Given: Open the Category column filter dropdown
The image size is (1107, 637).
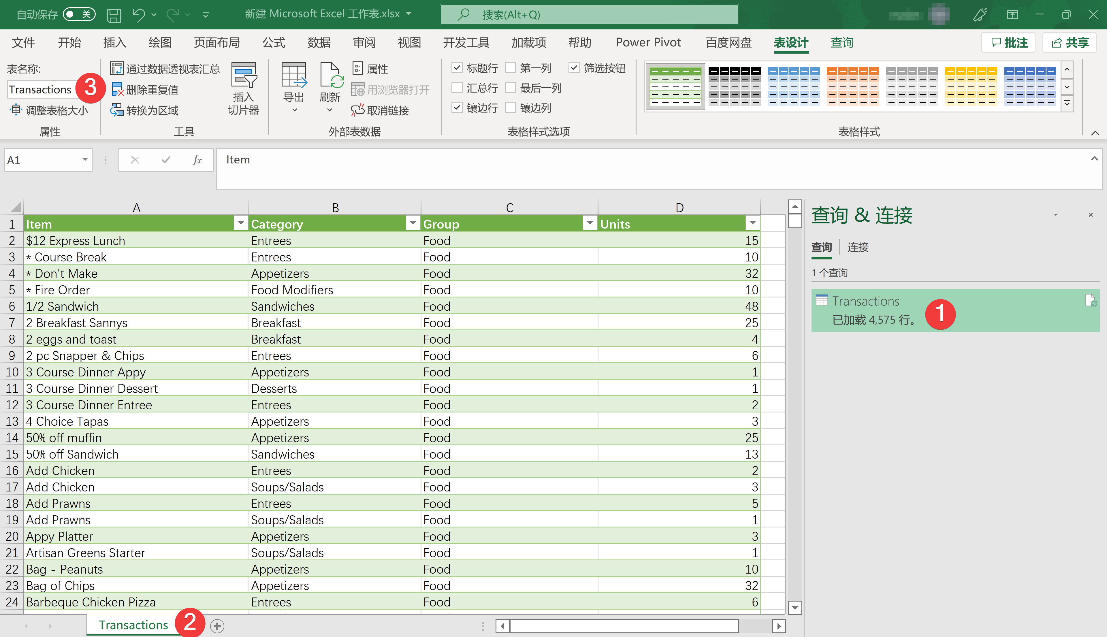Looking at the screenshot, I should 413,224.
